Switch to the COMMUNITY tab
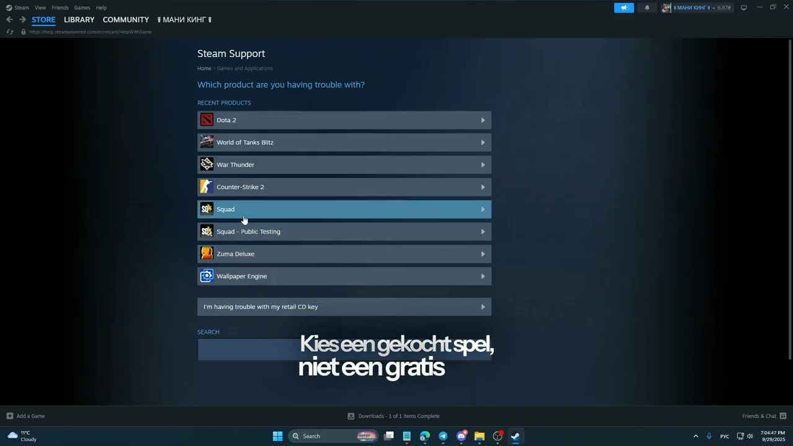 pyautogui.click(x=126, y=20)
